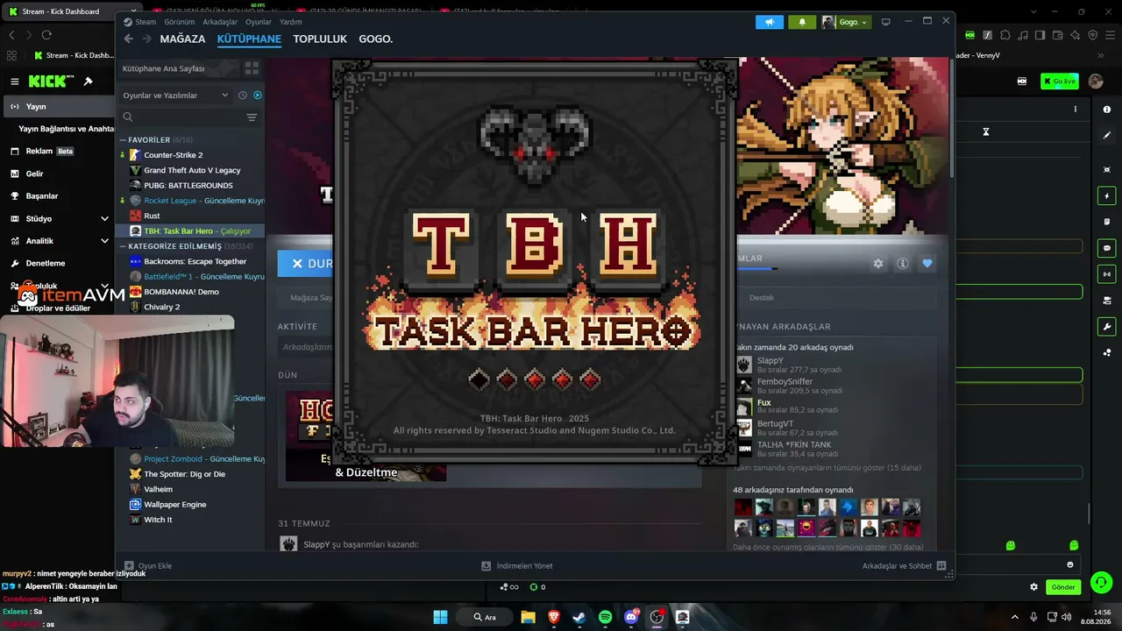This screenshot has width=1122, height=631.
Task: Open Windows Start menu
Action: pos(440,617)
